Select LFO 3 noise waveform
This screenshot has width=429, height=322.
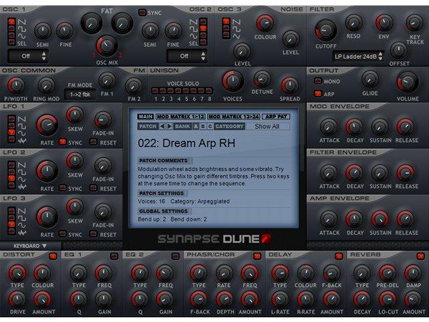pyautogui.click(x=11, y=231)
